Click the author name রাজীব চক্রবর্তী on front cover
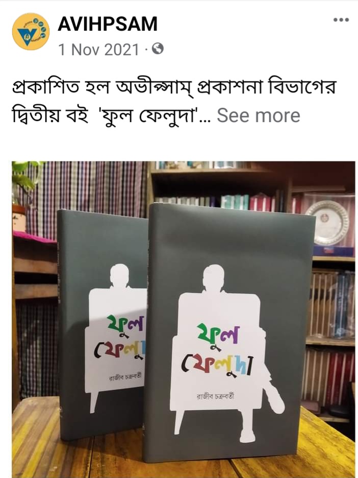Viewport: 358px width, 478px height. 215,397
